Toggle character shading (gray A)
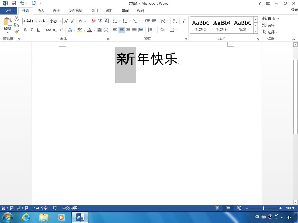 [x=100, y=30]
